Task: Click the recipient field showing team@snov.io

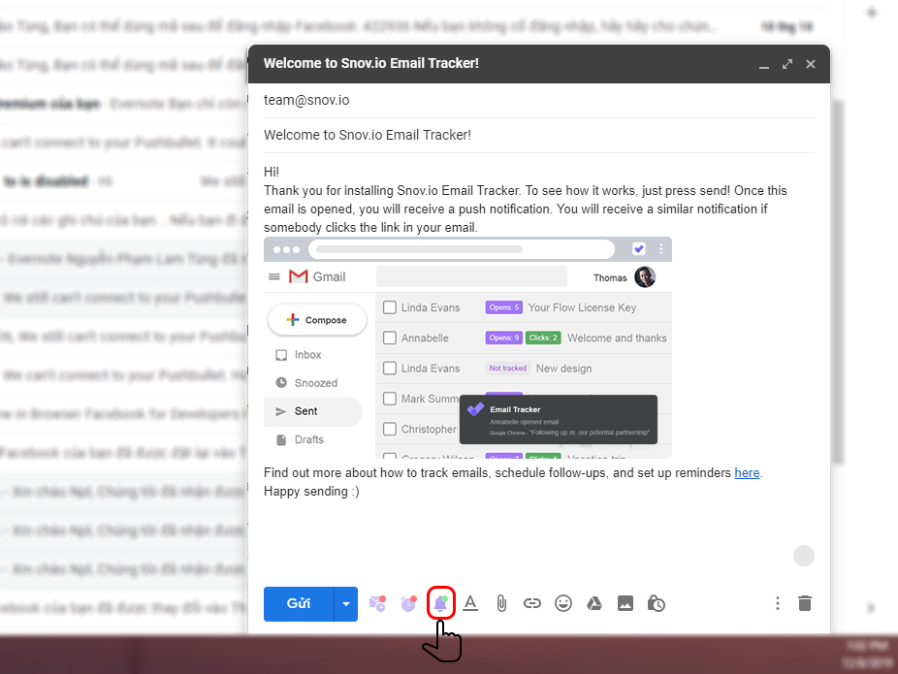Action: point(539,100)
